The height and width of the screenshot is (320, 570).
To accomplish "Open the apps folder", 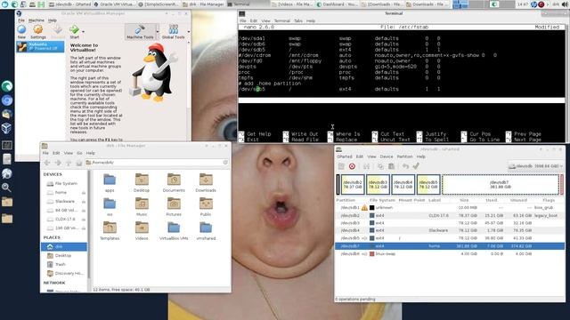I will coord(110,183).
